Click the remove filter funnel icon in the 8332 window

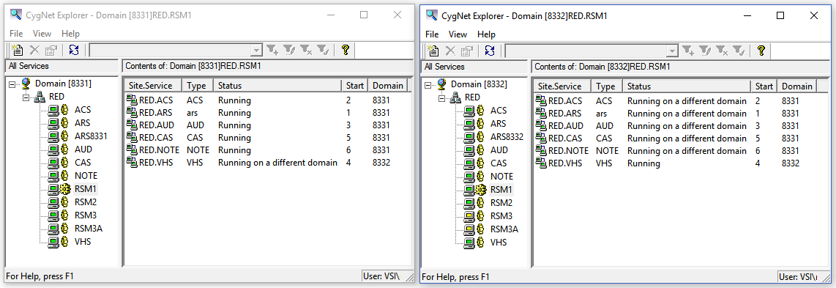(722, 51)
